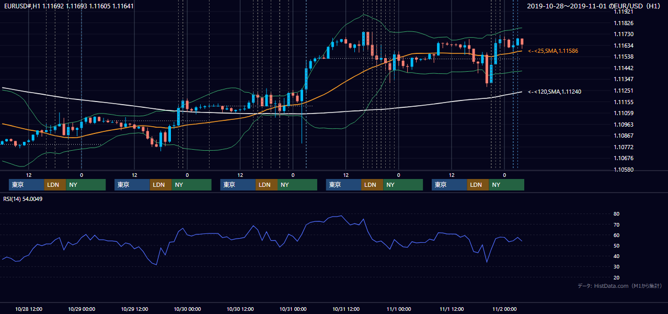Select time axis label 10/29 12:00

click(134, 309)
